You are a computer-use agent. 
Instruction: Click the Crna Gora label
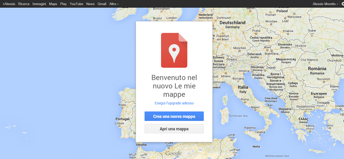(271, 98)
